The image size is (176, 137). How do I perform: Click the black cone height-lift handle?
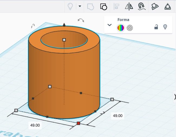point(64,25)
